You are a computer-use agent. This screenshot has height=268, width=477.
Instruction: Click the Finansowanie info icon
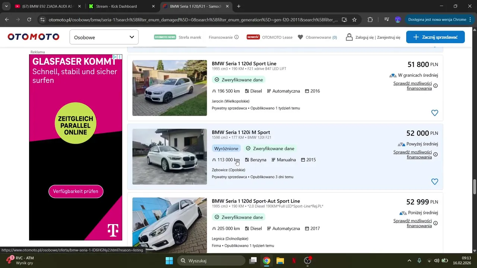click(236, 37)
